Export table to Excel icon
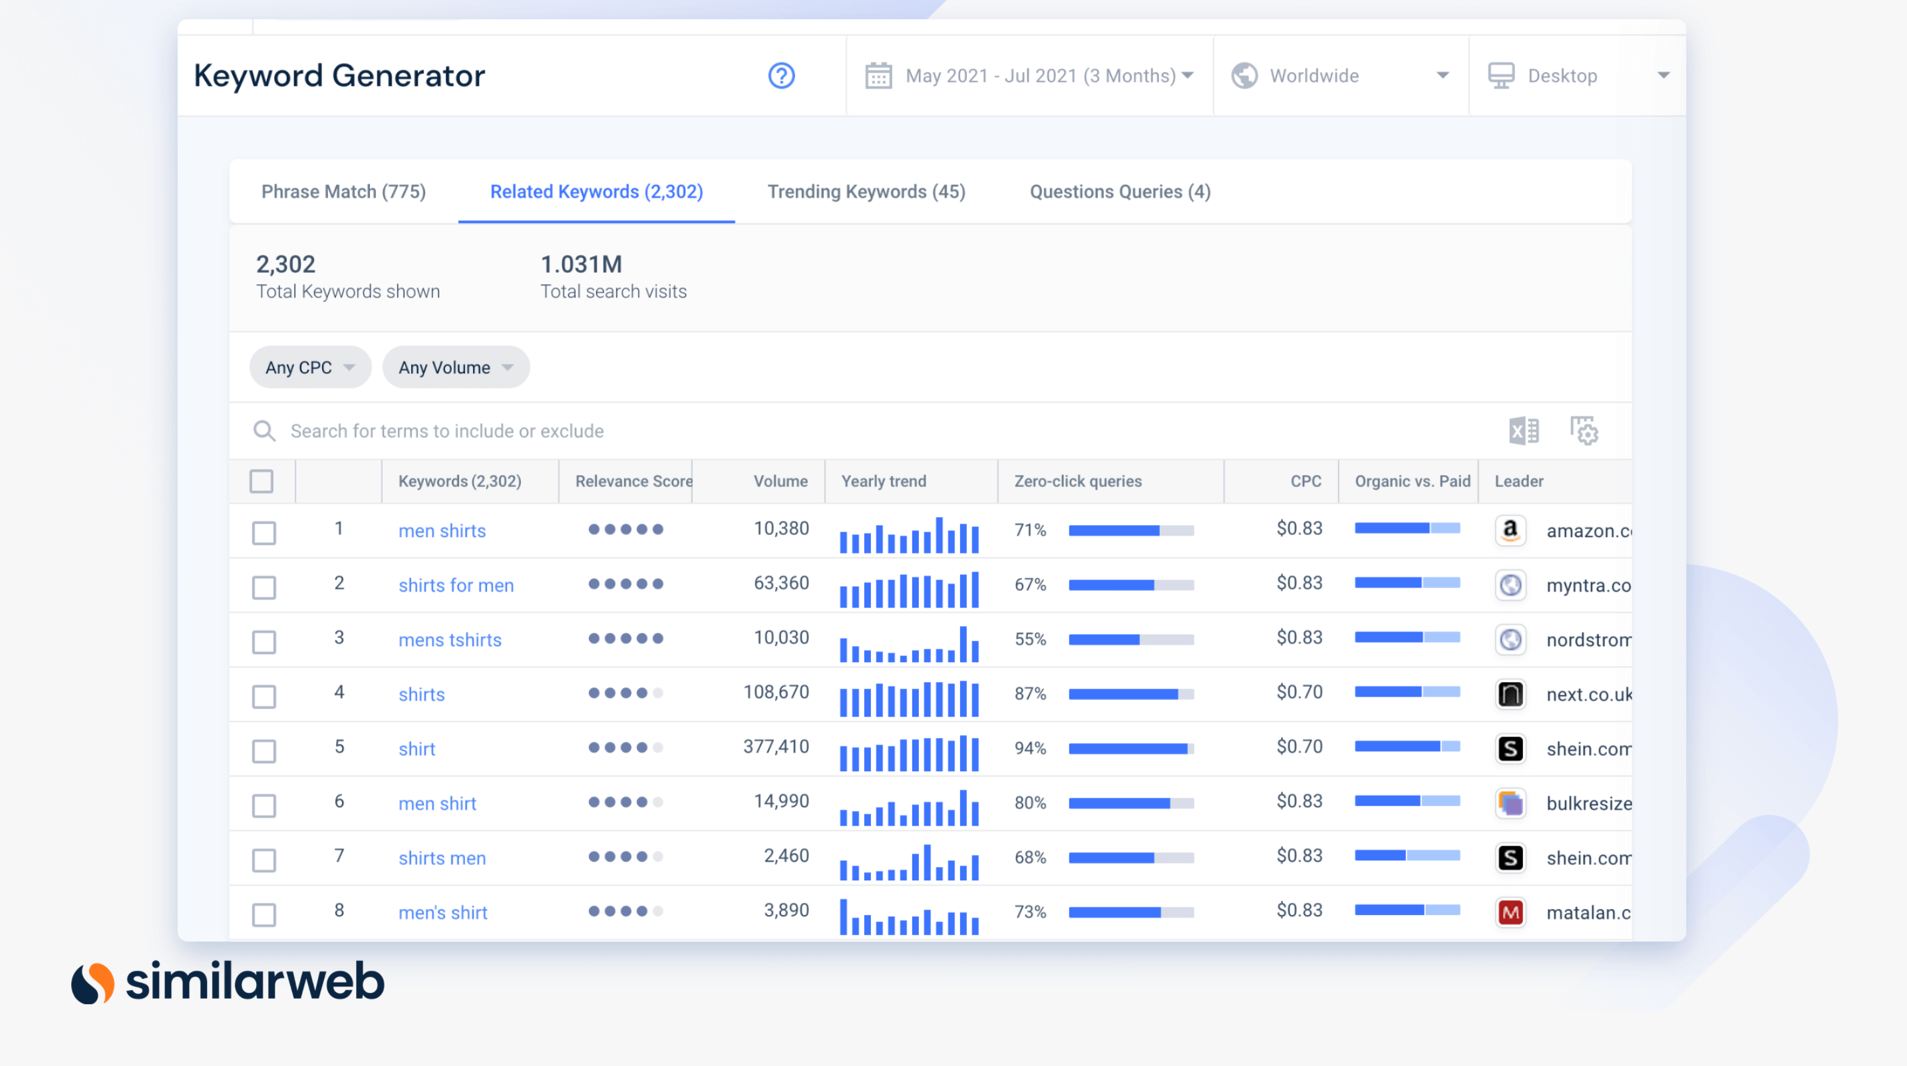 pos(1524,430)
